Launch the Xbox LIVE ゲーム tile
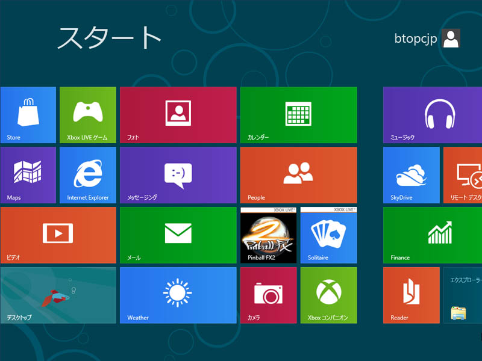Image resolution: width=482 pixels, height=361 pixels. tap(88, 115)
